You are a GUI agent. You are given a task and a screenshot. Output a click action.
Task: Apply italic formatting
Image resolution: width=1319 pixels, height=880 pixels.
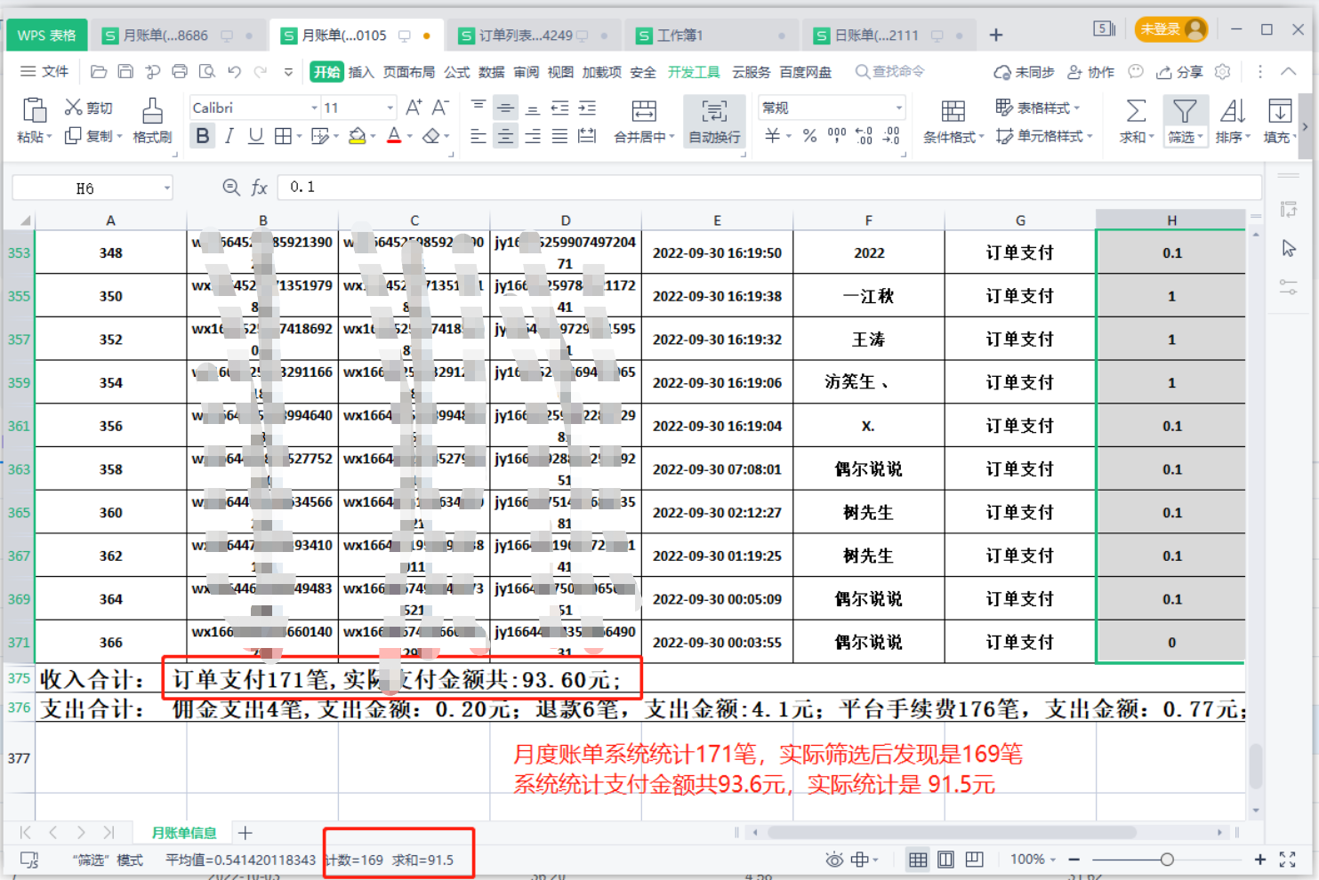[x=229, y=136]
